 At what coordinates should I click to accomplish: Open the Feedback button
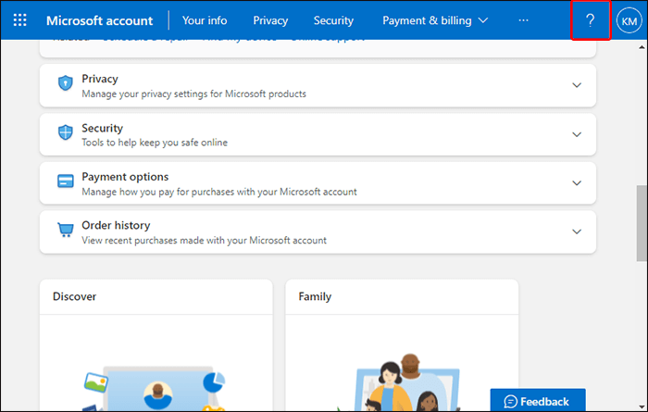538,400
